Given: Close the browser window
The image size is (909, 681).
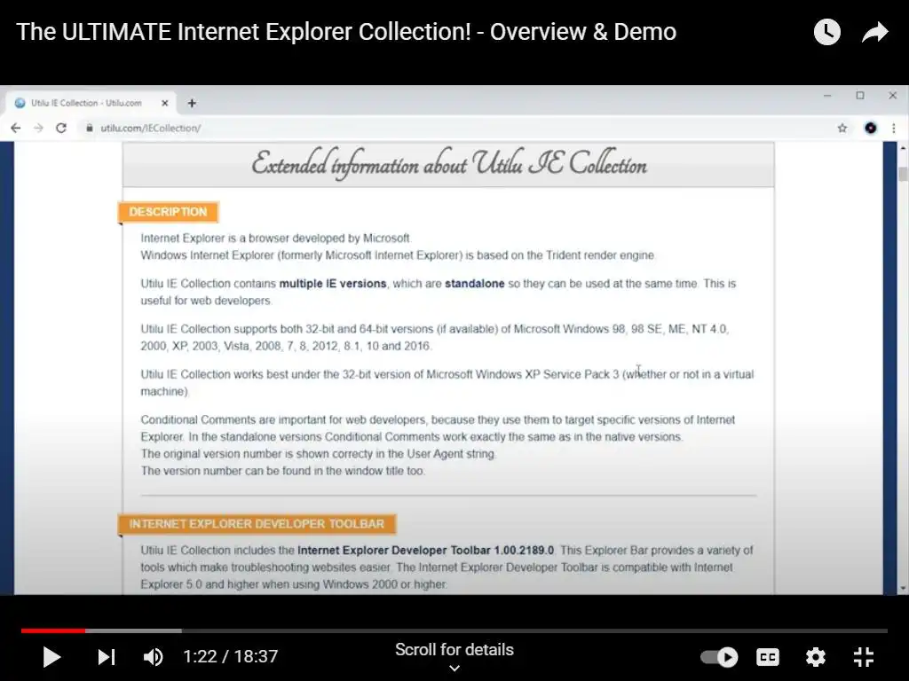Looking at the screenshot, I should coord(893,96).
